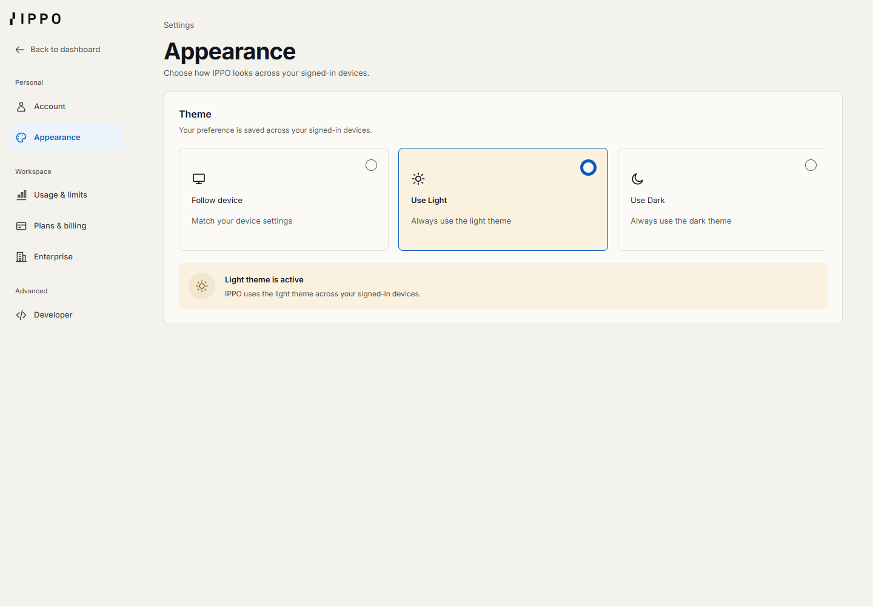Open the Appearance settings page
Viewport: 873px width, 606px height.
click(x=67, y=138)
